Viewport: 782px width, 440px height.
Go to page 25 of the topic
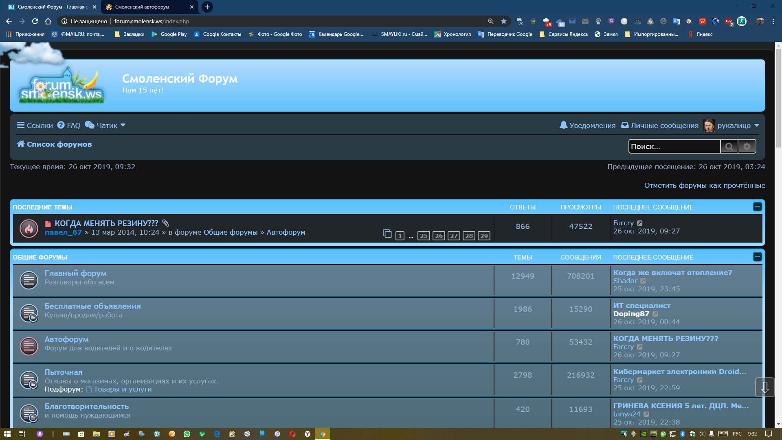point(424,236)
